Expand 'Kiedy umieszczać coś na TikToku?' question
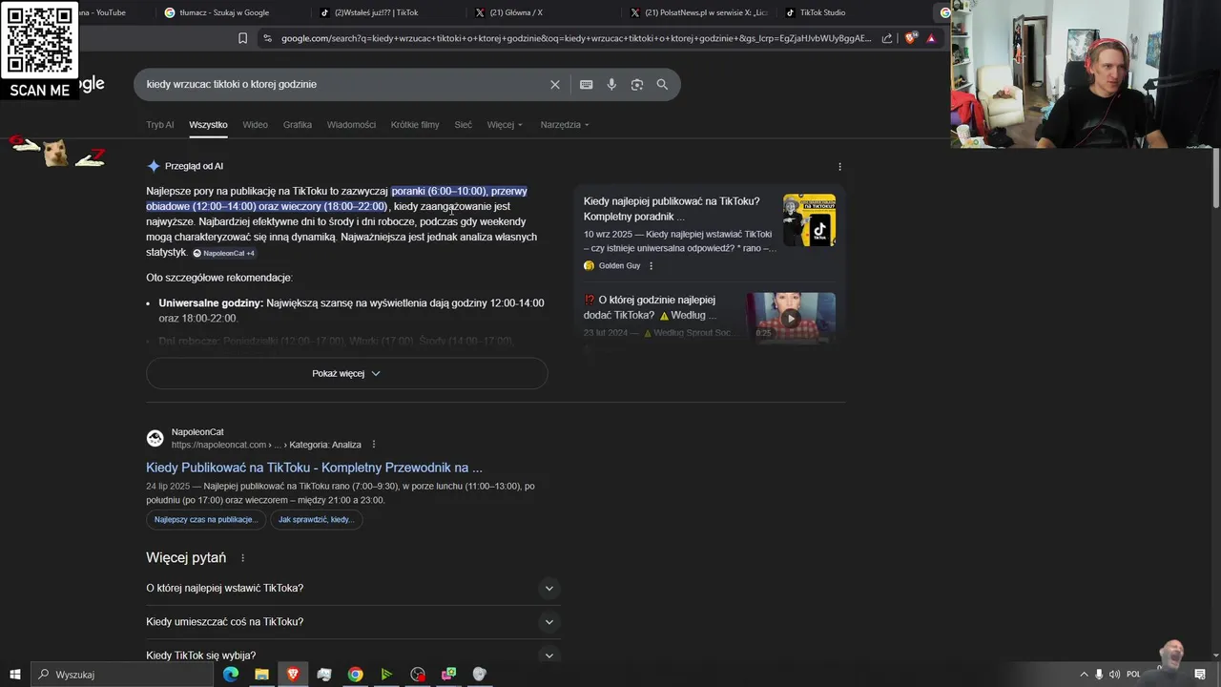Viewport: 1221px width, 687px height. point(353,622)
